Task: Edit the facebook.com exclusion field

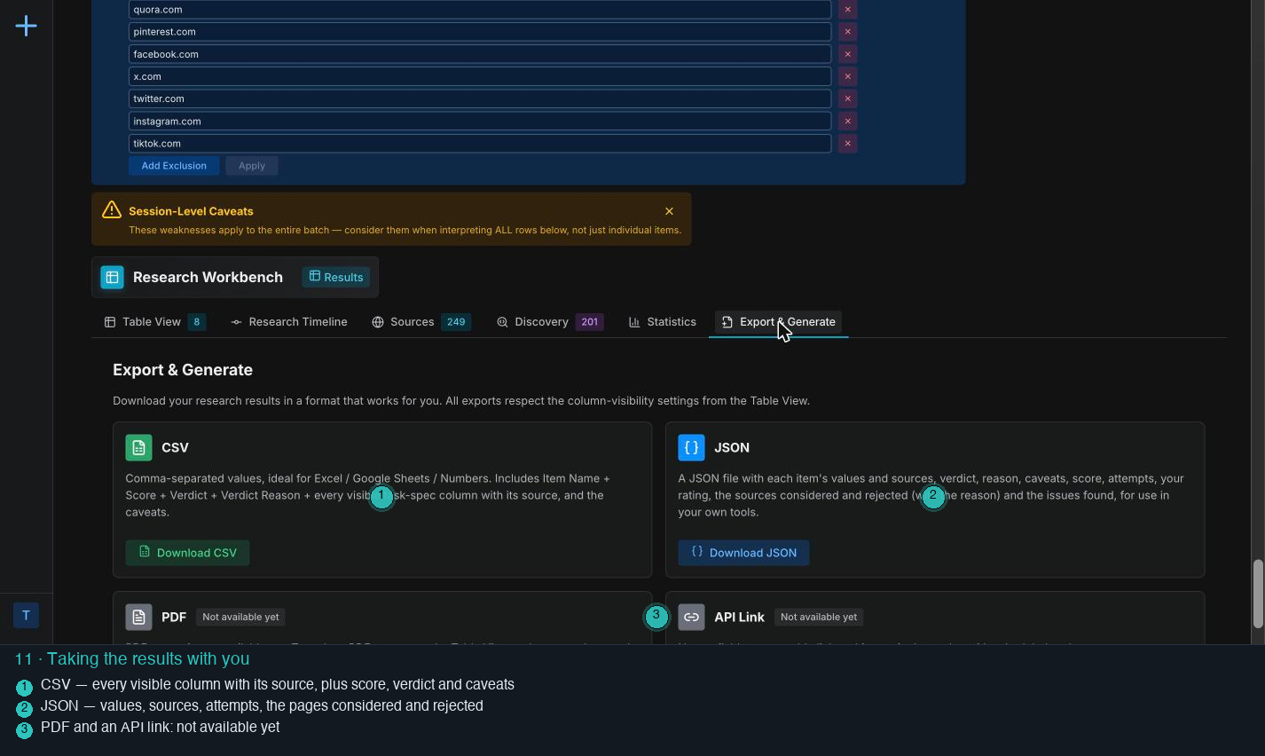Action: [480, 54]
